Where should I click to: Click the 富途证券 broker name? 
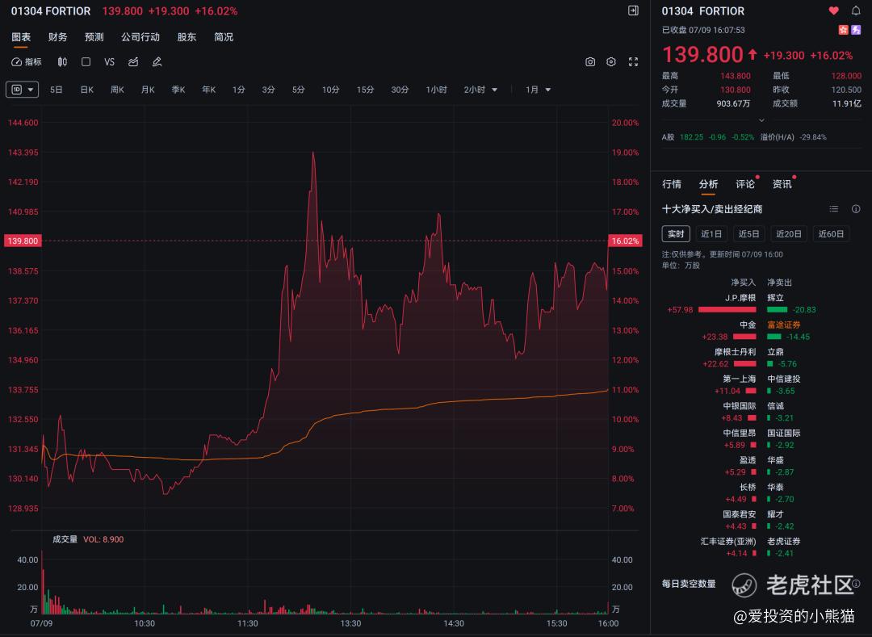(x=783, y=325)
